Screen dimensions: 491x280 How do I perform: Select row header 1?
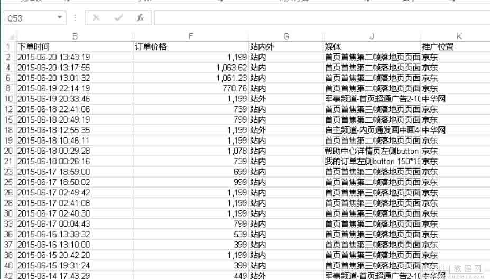pyautogui.click(x=8, y=47)
